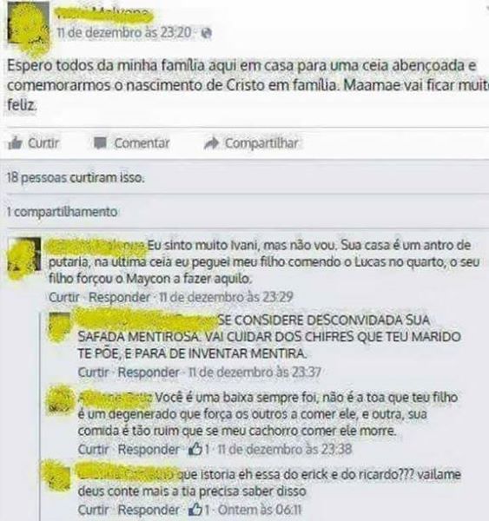Click Curtir on the Ontem 06:11 reply

pos(94,510)
